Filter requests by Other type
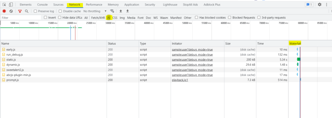 (188, 18)
